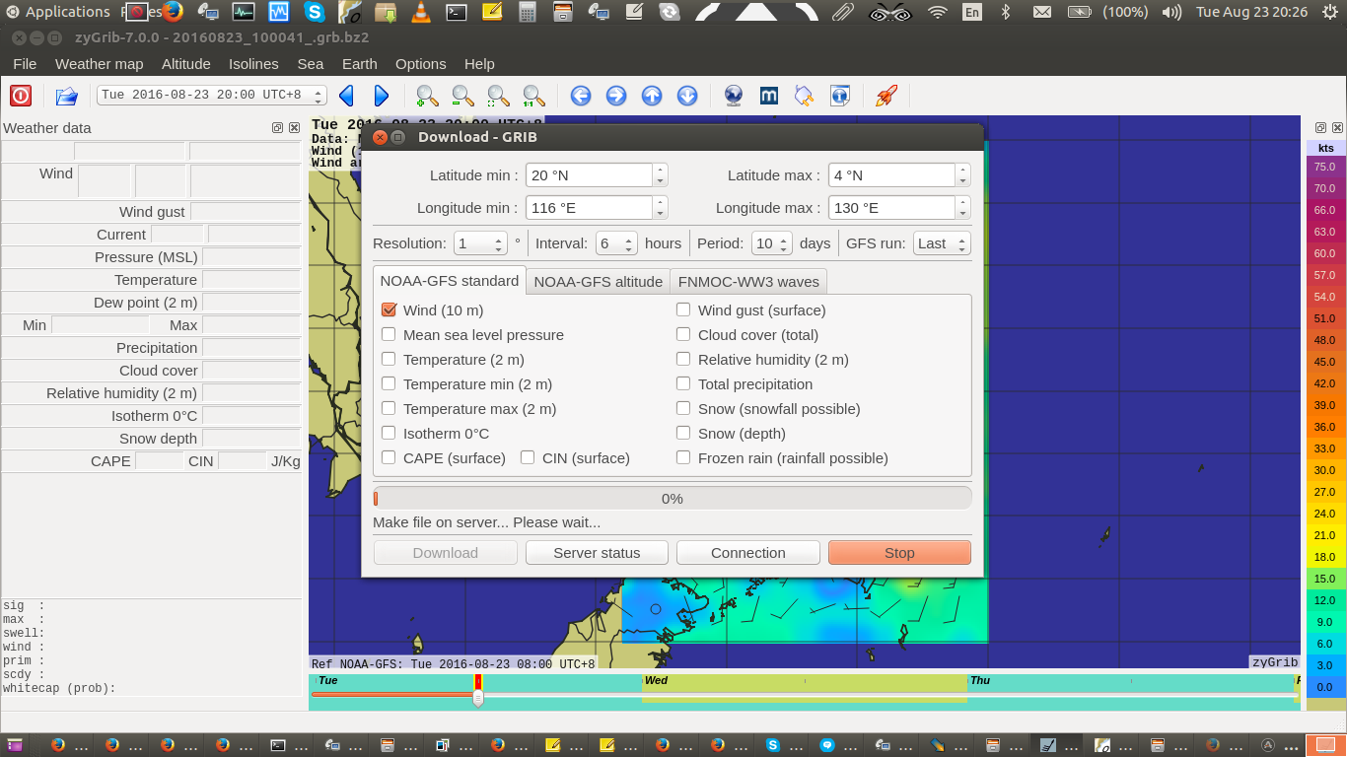
Task: Open the Isolines menu
Action: coord(253,63)
